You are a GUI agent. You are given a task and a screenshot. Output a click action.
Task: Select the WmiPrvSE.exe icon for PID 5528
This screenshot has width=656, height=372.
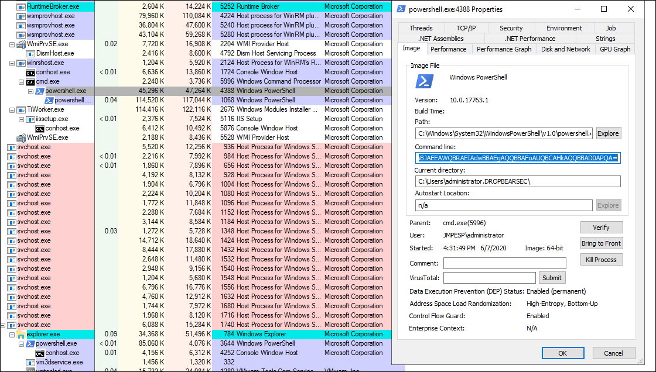21,137
